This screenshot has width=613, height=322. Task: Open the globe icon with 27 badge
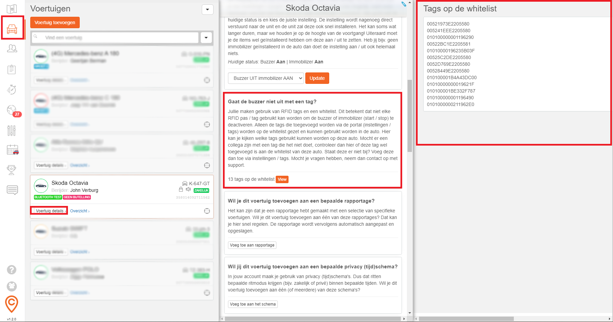[x=12, y=110]
